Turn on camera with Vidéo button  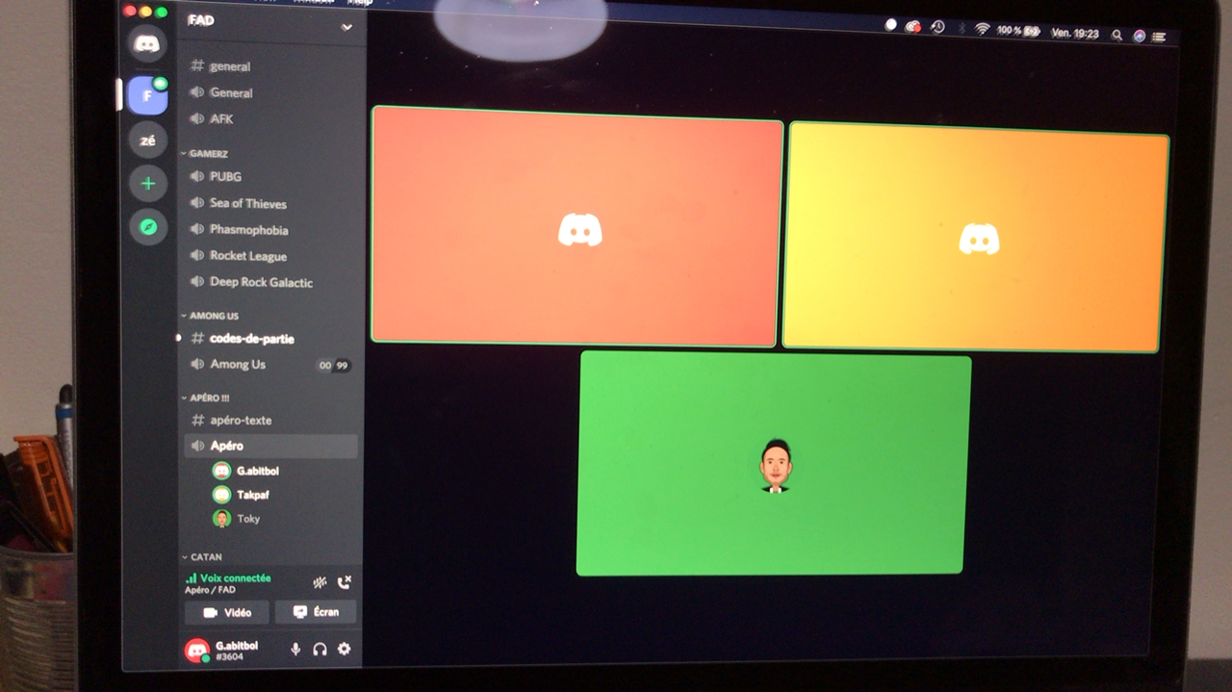click(227, 612)
